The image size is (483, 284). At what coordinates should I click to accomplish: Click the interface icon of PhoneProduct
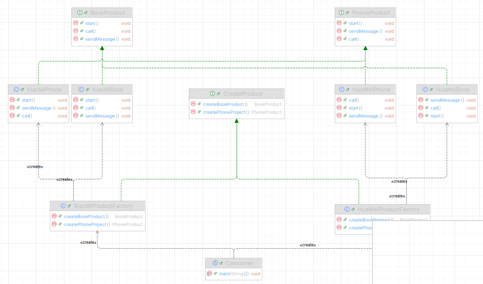point(341,13)
